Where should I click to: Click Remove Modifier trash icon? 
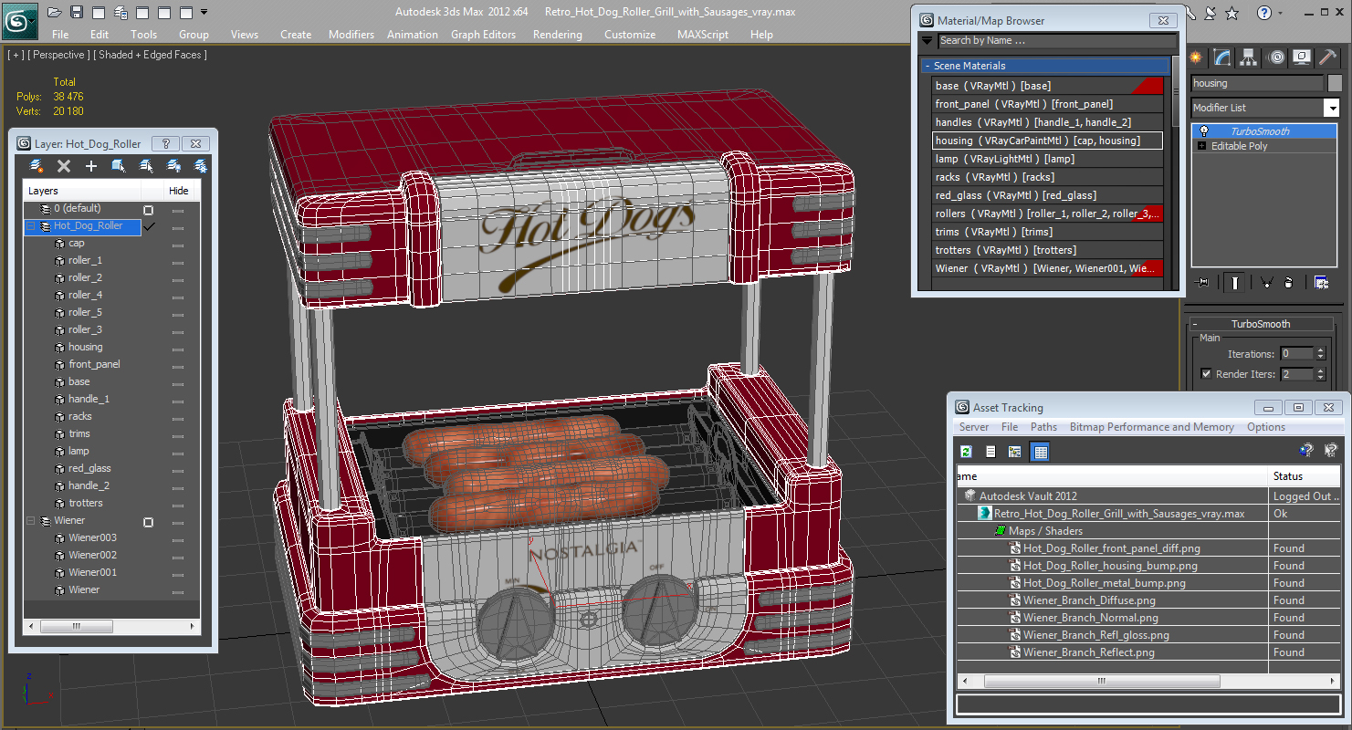pyautogui.click(x=1288, y=282)
